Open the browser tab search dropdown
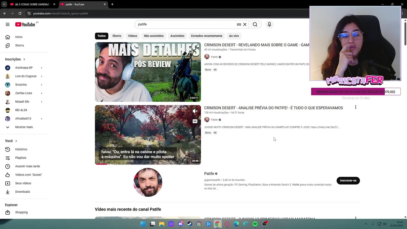This screenshot has width=407, height=229. click(4, 4)
